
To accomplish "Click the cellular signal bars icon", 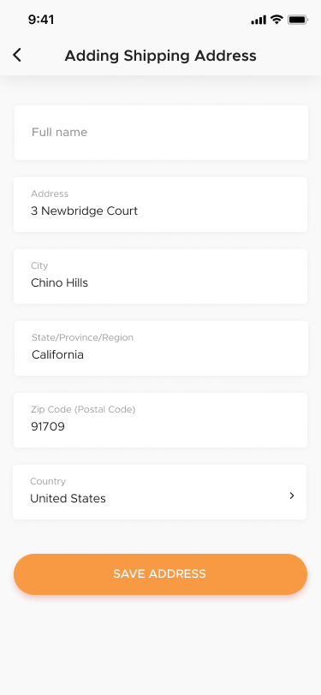I will pyautogui.click(x=259, y=20).
